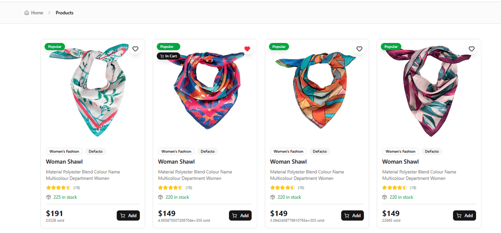
Task: Unfavorite the second shawl's red heart
Action: click(247, 49)
